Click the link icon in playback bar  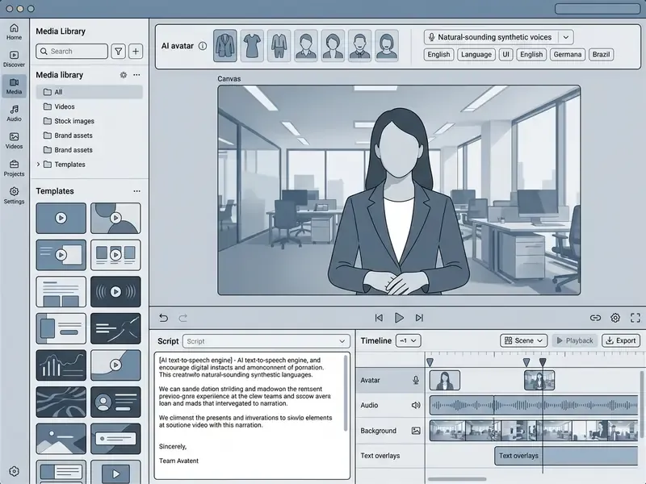(595, 318)
